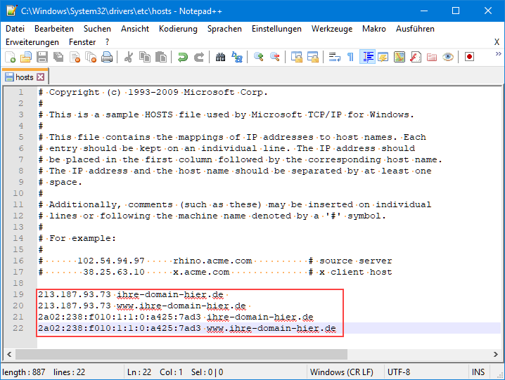Start macro recording with red record icon
This screenshot has height=380, width=505.
point(469,57)
